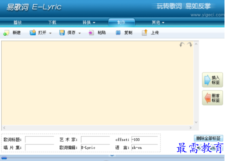Remove first tag with 删首标签 button

pyautogui.click(x=212, y=98)
